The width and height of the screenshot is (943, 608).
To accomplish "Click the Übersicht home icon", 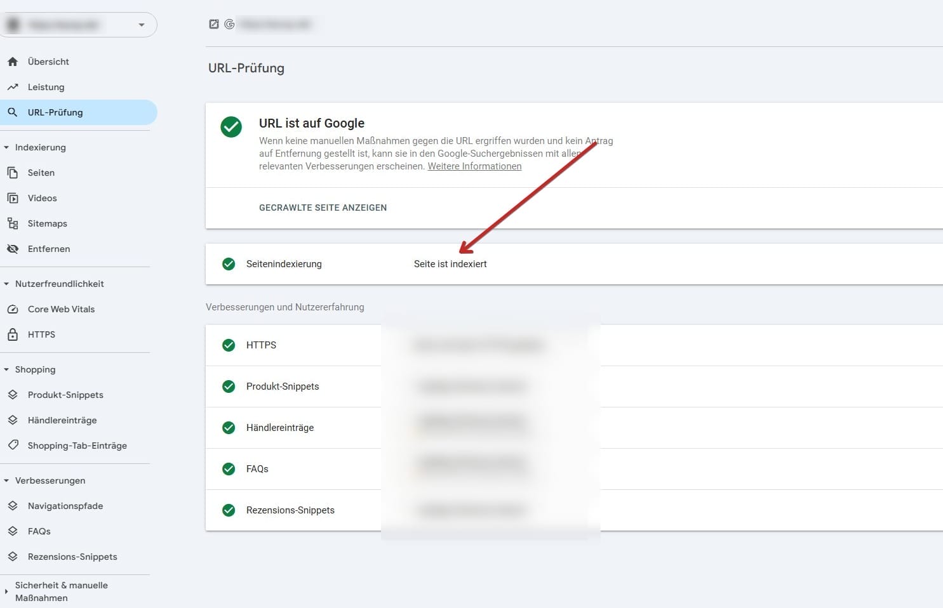I will tap(13, 62).
